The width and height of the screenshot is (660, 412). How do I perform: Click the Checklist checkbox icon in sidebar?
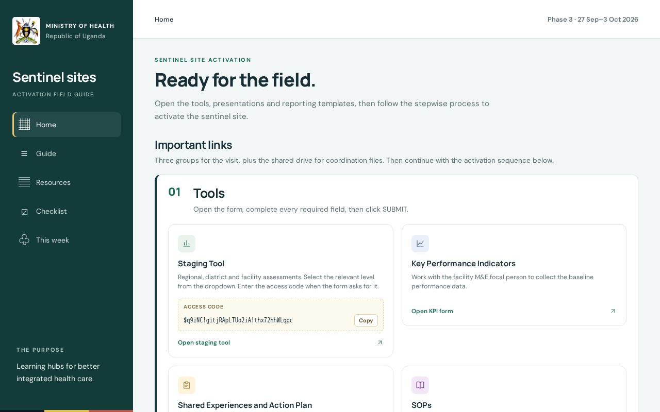click(x=24, y=212)
